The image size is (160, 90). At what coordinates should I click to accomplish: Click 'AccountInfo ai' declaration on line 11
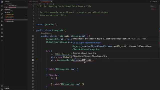pos(54,39)
